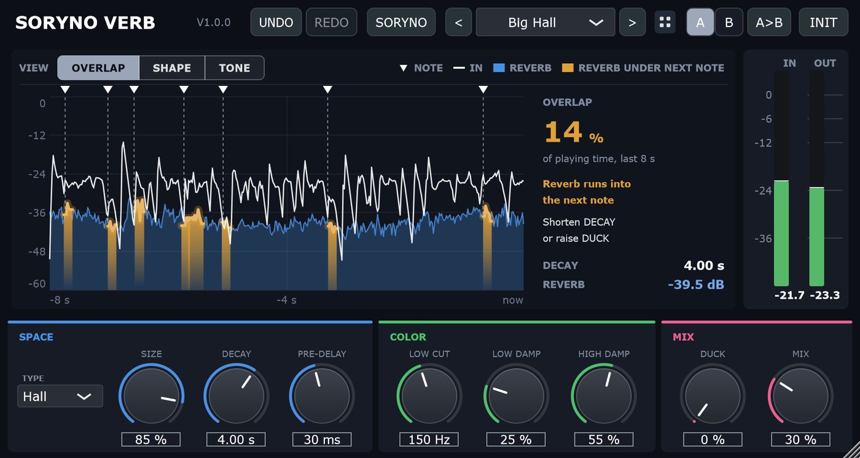Open the Hall reverb type dropdown

(x=60, y=397)
